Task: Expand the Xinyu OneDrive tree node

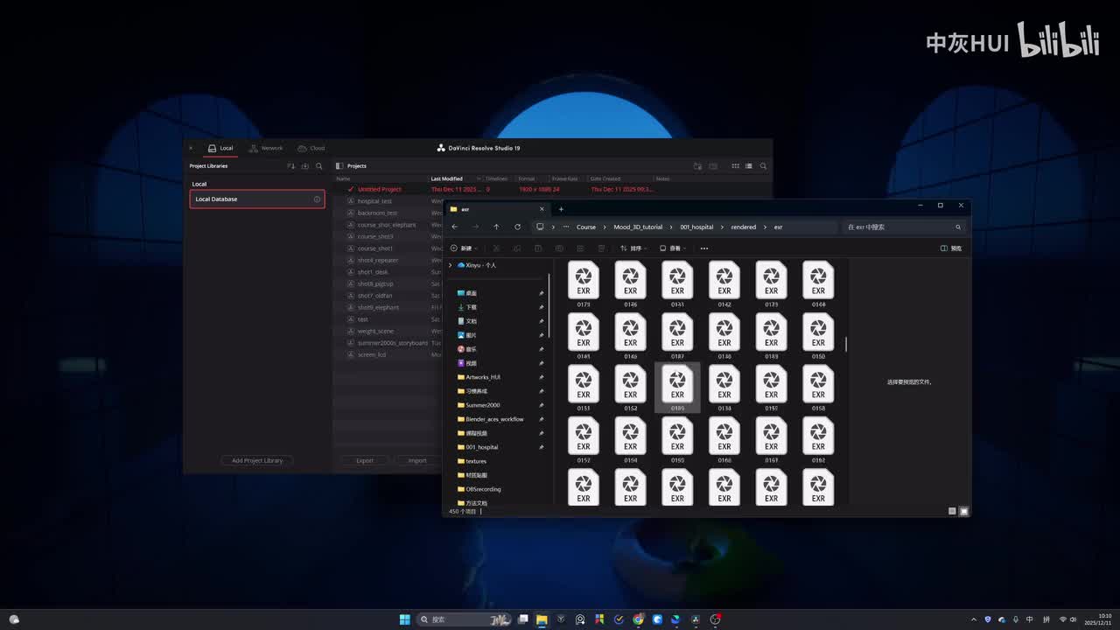Action: click(x=451, y=265)
